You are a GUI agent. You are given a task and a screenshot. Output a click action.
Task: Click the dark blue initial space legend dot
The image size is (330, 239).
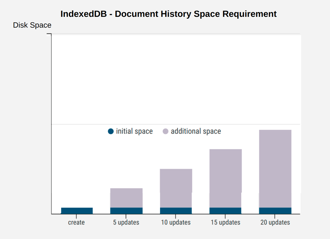(x=111, y=131)
